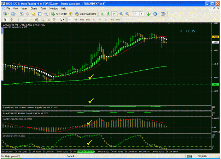Click the yellow 1.4855 price label
The image size is (221, 159).
pyautogui.click(x=215, y=37)
